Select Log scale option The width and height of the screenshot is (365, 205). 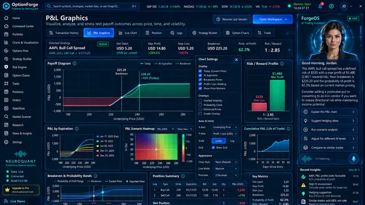coord(232,141)
